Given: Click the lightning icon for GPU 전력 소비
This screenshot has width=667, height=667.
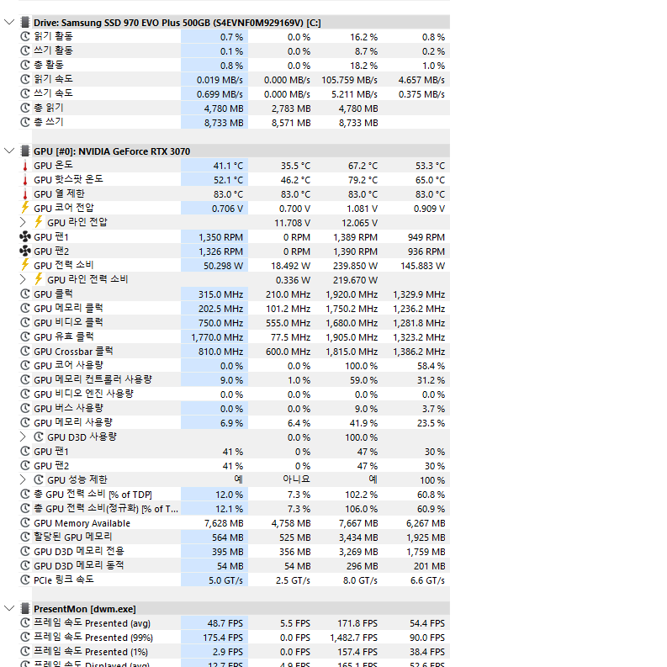Looking at the screenshot, I should pos(25,265).
